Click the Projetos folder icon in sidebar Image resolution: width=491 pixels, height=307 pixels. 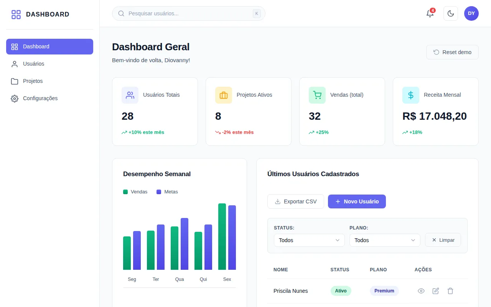click(15, 81)
